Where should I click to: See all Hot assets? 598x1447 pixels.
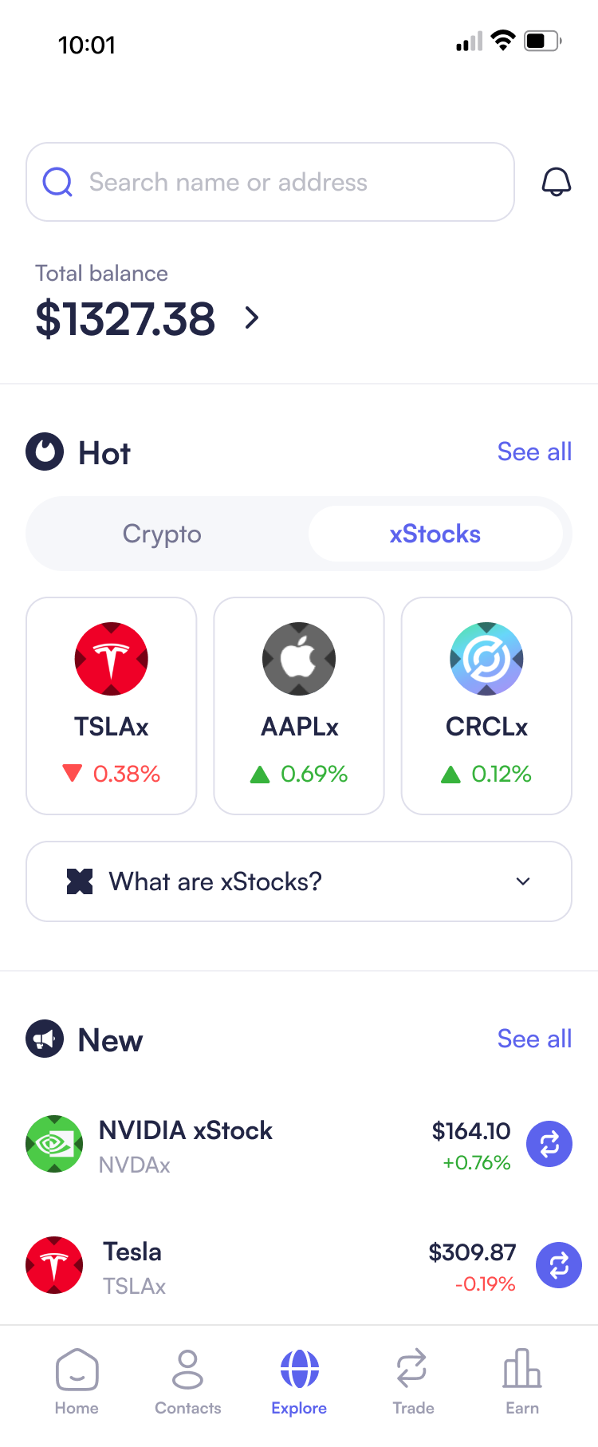pyautogui.click(x=534, y=451)
